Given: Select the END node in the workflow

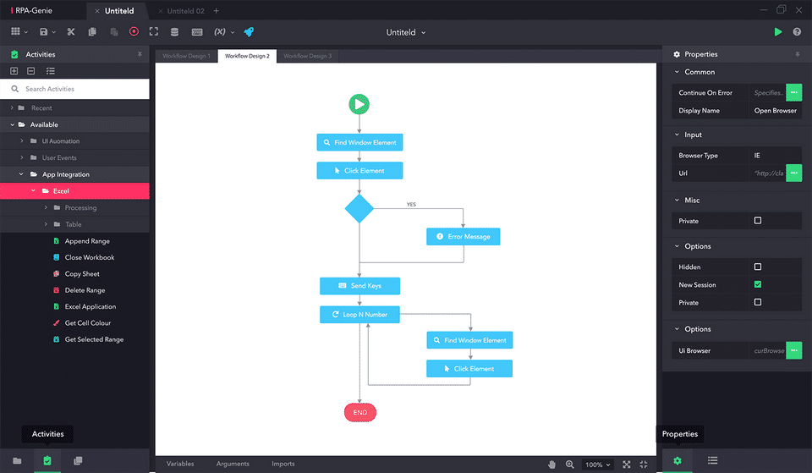Looking at the screenshot, I should point(360,412).
